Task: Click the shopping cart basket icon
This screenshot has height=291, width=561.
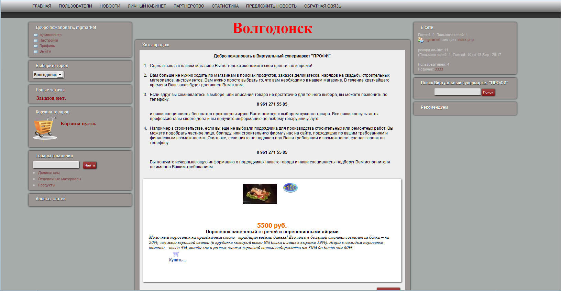Action: pos(45,128)
